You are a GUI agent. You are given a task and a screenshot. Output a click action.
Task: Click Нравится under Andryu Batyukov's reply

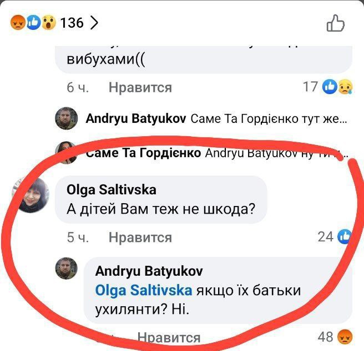click(x=169, y=337)
